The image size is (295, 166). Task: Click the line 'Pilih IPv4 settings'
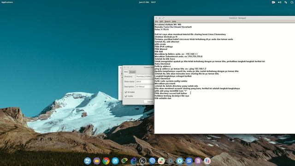point(164,47)
